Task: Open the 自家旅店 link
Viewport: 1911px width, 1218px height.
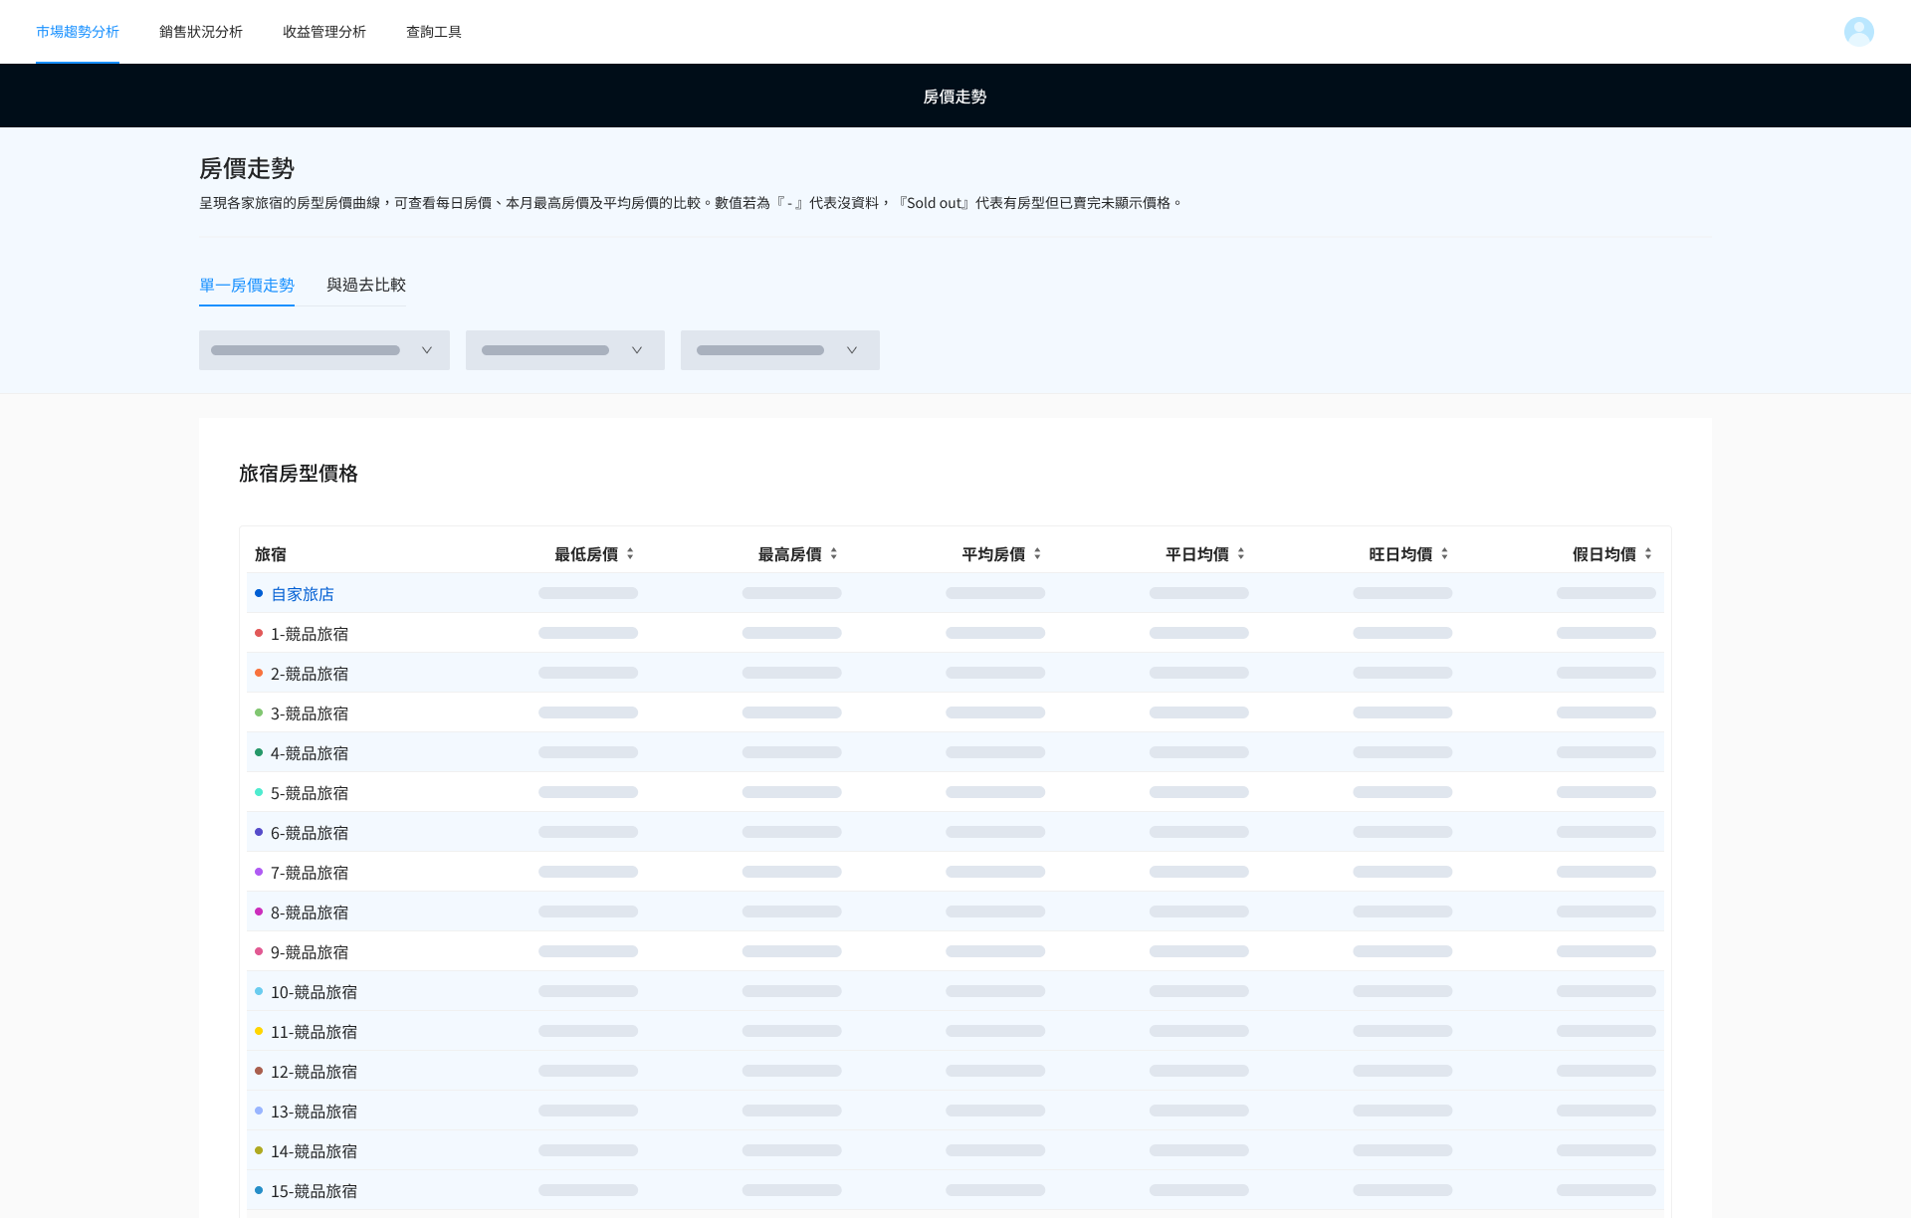Action: [303, 594]
